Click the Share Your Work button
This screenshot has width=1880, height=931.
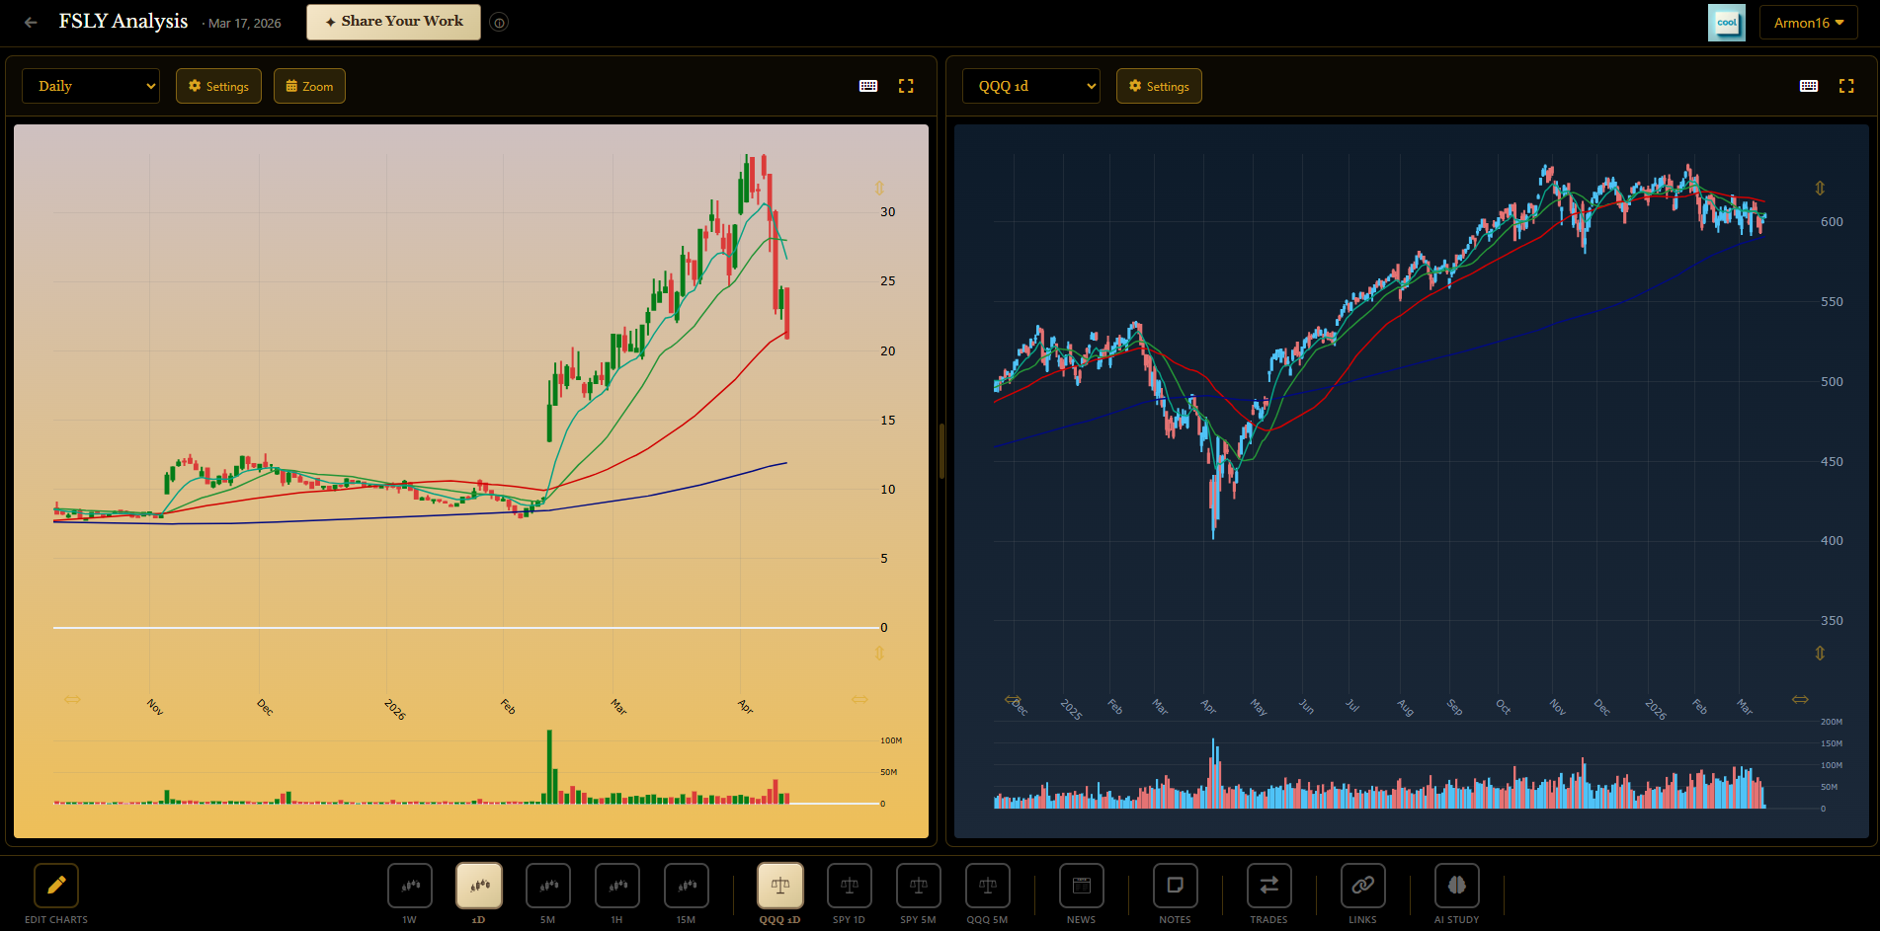393,22
